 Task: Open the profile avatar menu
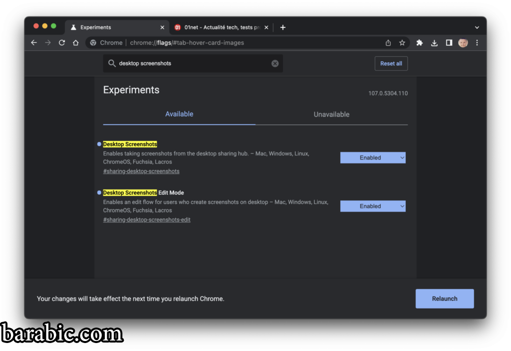click(463, 43)
